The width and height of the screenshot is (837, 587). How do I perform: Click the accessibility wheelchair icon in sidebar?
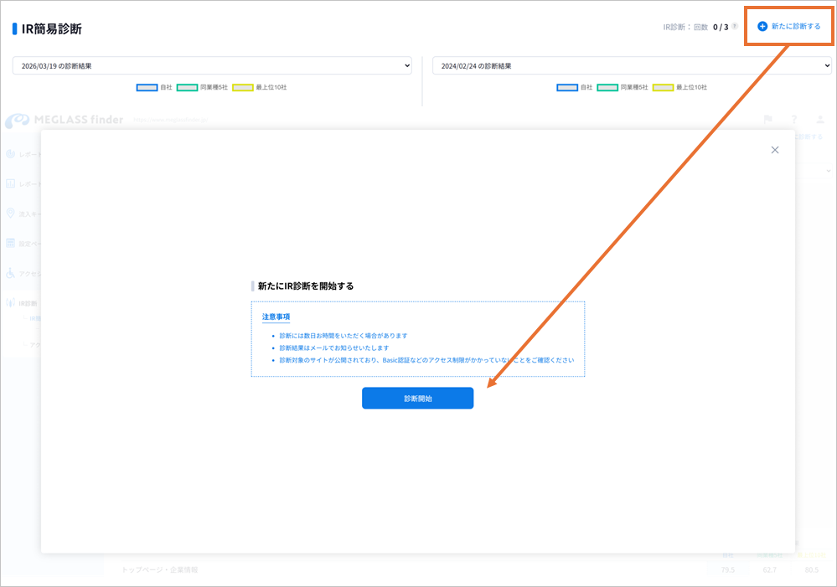[x=10, y=273]
